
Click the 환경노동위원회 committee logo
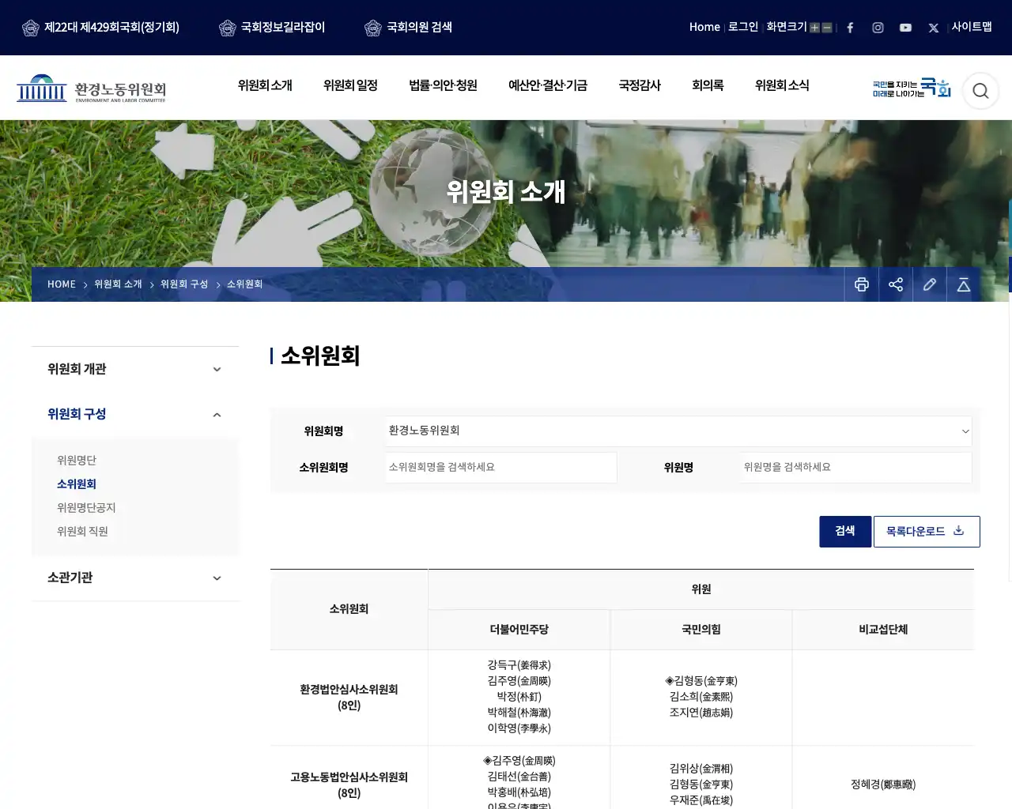pyautogui.click(x=92, y=88)
